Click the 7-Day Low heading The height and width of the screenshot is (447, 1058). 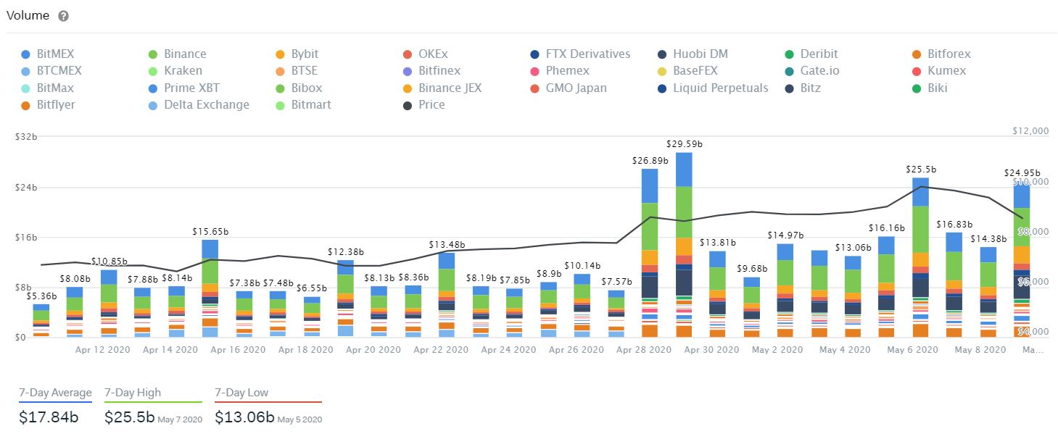tap(241, 393)
